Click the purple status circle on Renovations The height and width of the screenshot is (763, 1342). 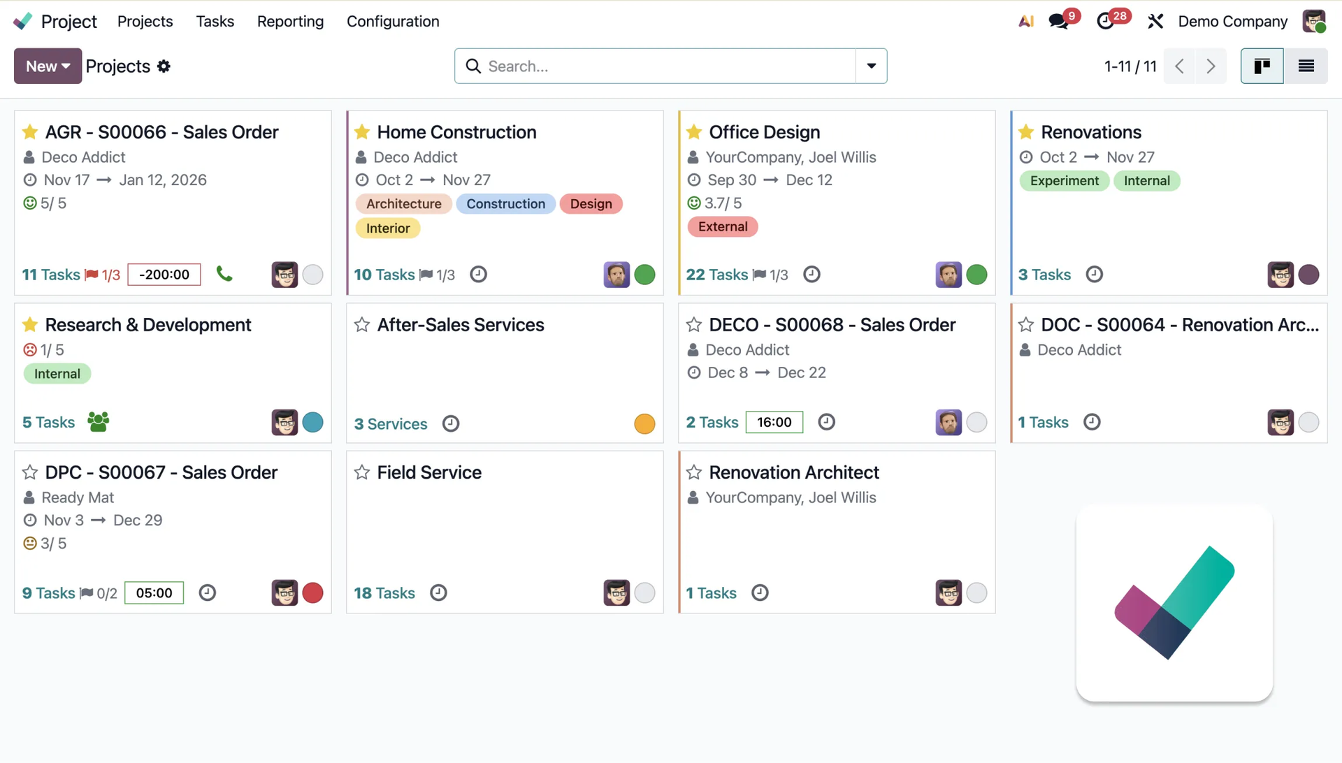(x=1308, y=275)
